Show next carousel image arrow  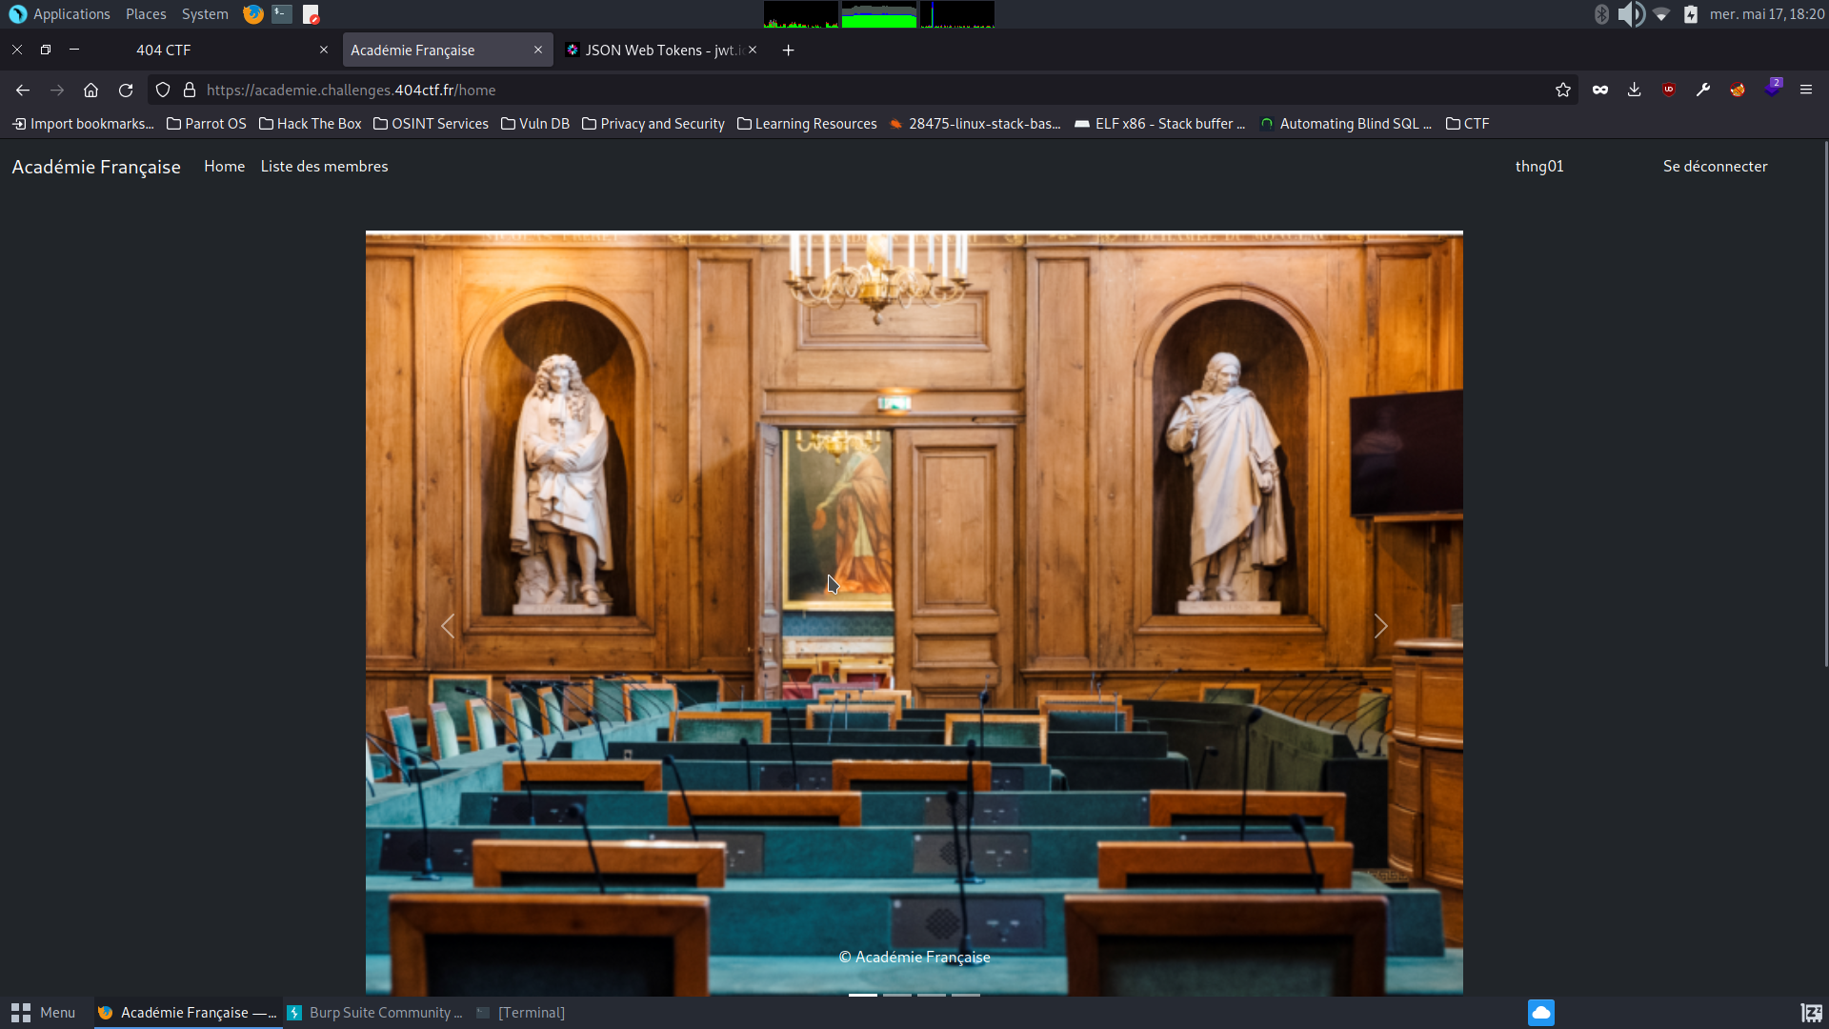[1380, 626]
